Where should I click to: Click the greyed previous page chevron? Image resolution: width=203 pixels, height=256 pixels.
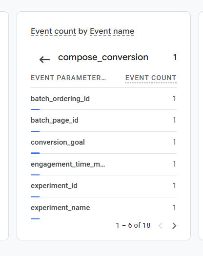161,226
